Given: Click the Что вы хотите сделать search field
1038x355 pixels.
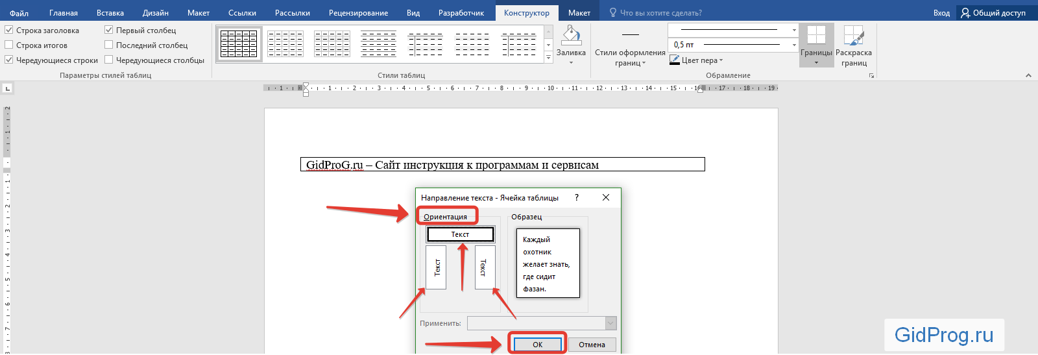Looking at the screenshot, I should [x=660, y=13].
